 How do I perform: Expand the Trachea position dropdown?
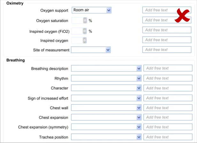click(106, 137)
